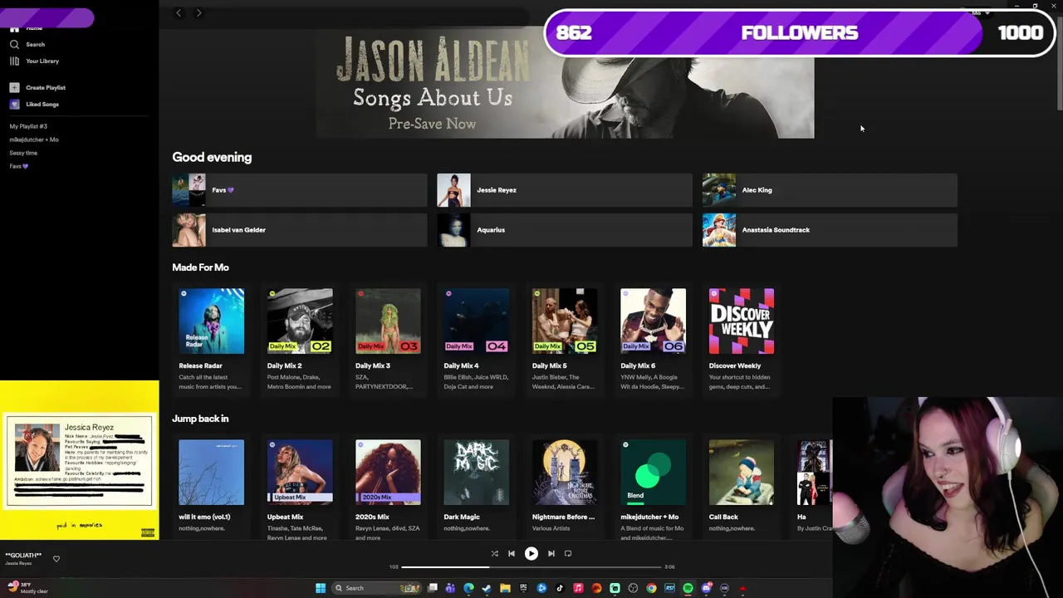Open Steam from taskbar
1063x598 pixels.
point(487,588)
